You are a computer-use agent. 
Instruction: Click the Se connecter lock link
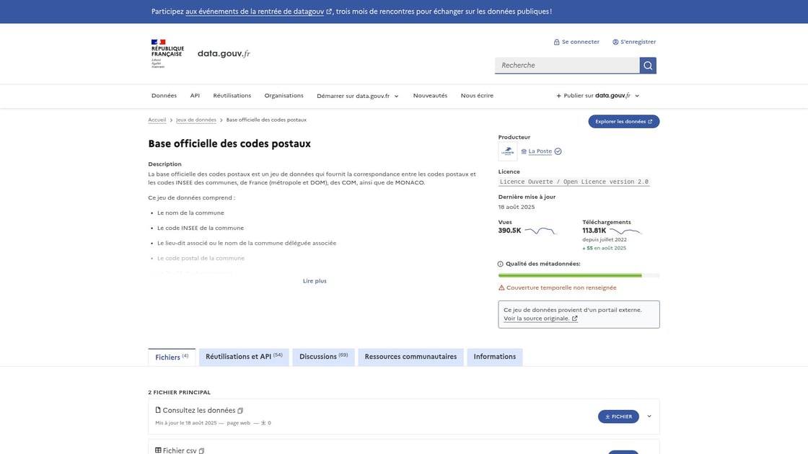click(x=576, y=42)
